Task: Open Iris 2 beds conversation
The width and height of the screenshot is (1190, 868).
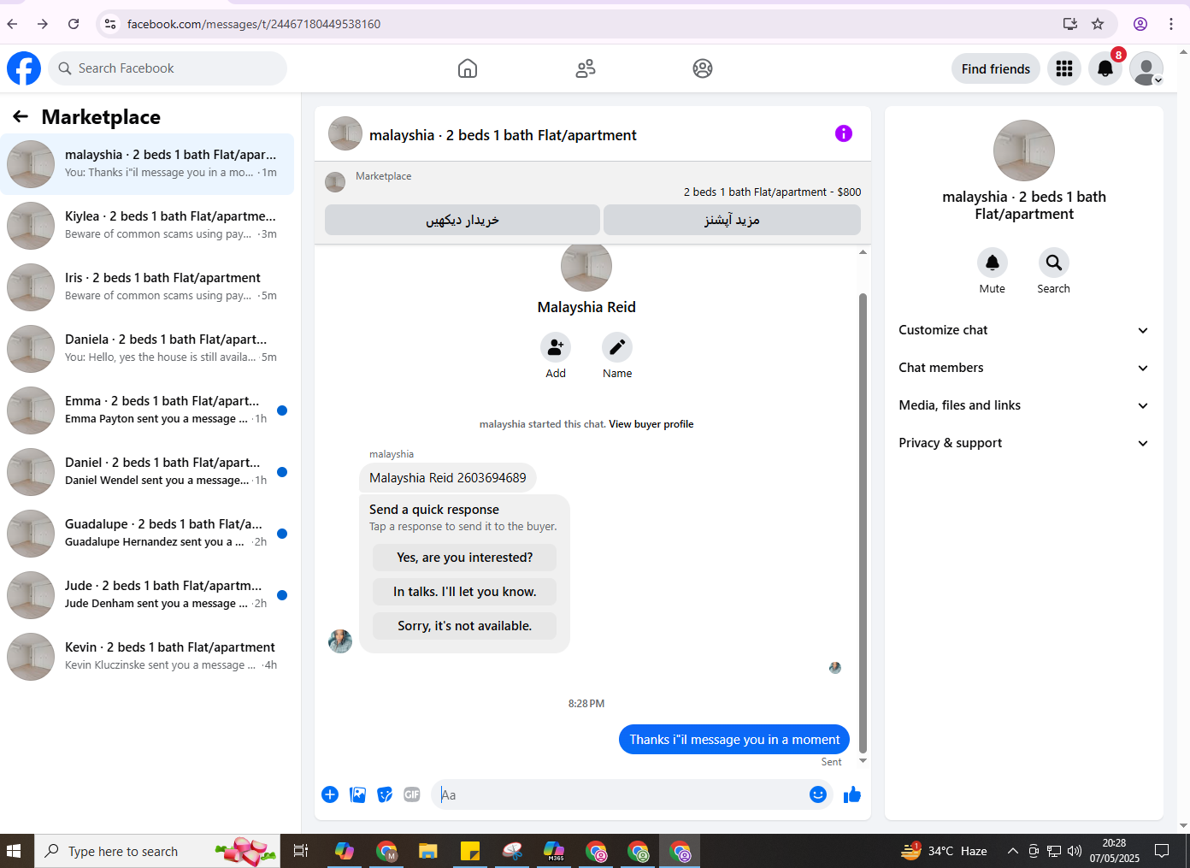Action: (x=147, y=286)
